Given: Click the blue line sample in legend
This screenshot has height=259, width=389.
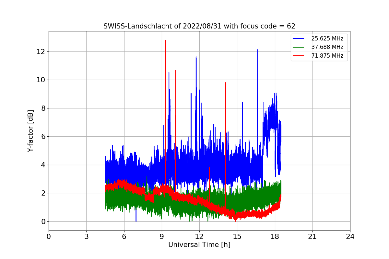Looking at the screenshot, I should click(299, 39).
